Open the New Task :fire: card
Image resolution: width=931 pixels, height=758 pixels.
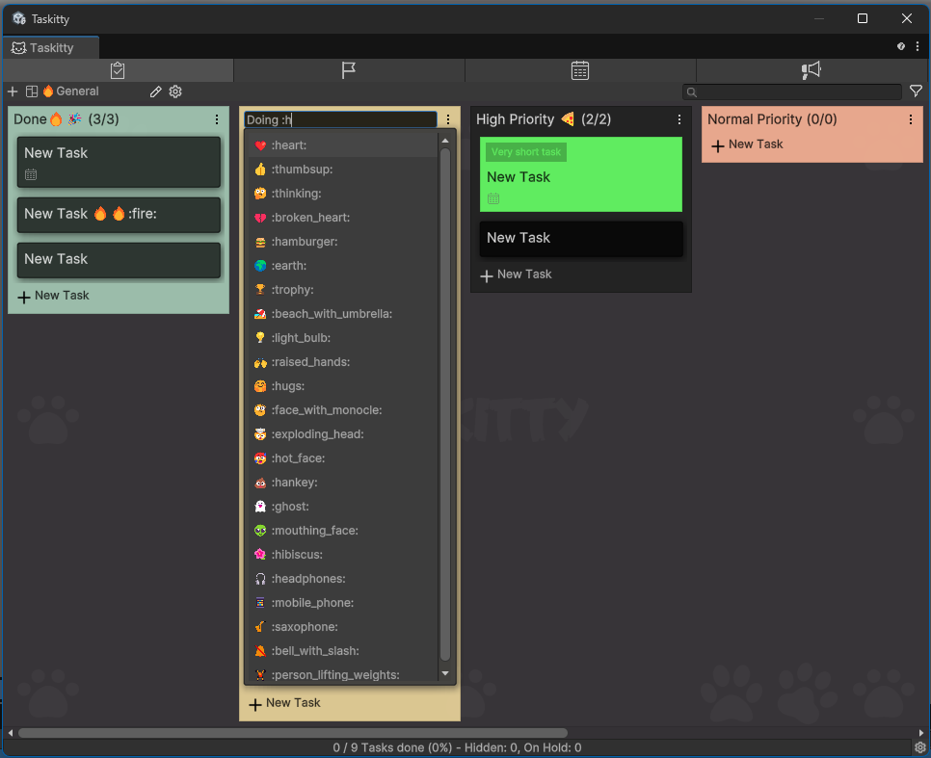119,214
